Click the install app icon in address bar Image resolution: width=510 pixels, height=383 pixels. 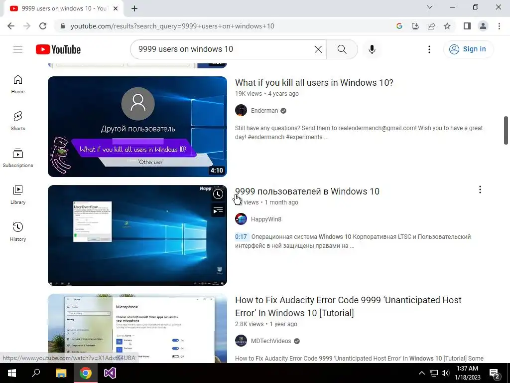pos(415,26)
